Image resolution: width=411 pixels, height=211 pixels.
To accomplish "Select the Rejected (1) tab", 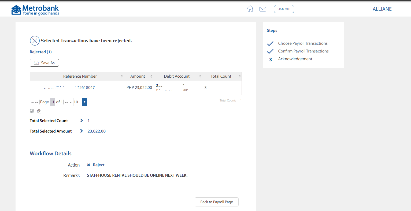I will [41, 52].
